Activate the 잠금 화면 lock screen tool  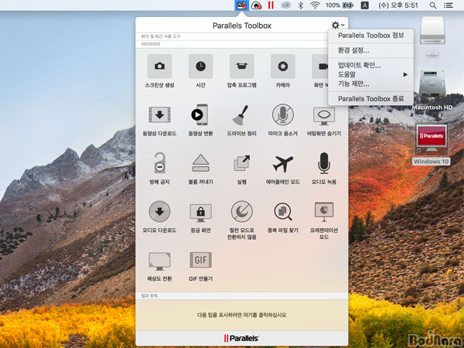(x=200, y=217)
